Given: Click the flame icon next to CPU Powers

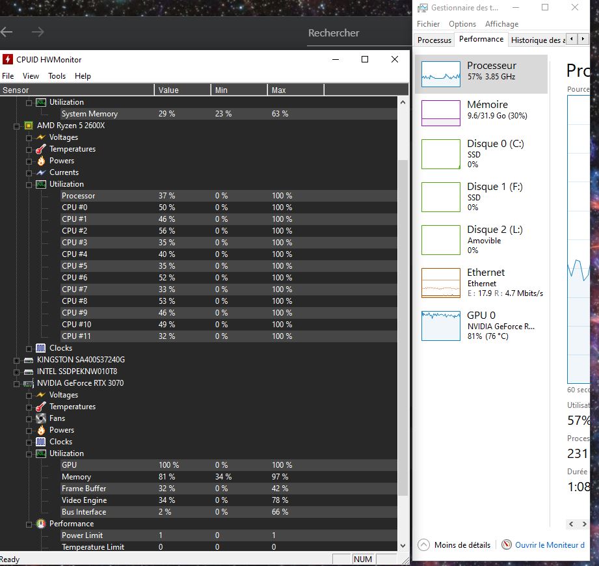Looking at the screenshot, I should click(x=41, y=161).
